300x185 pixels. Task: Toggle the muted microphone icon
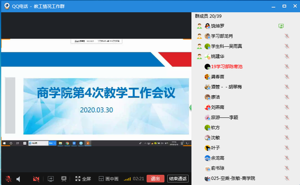coord(8,179)
